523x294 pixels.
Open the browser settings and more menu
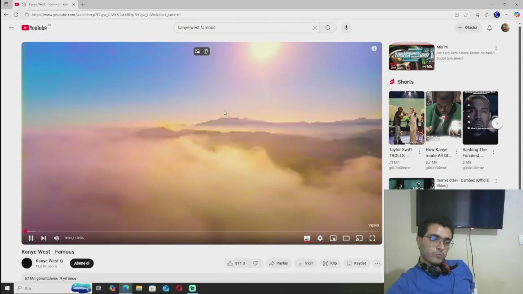(507, 15)
